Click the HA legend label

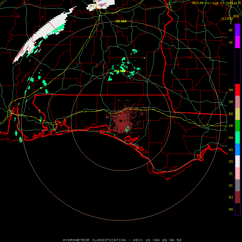click(x=231, y=90)
